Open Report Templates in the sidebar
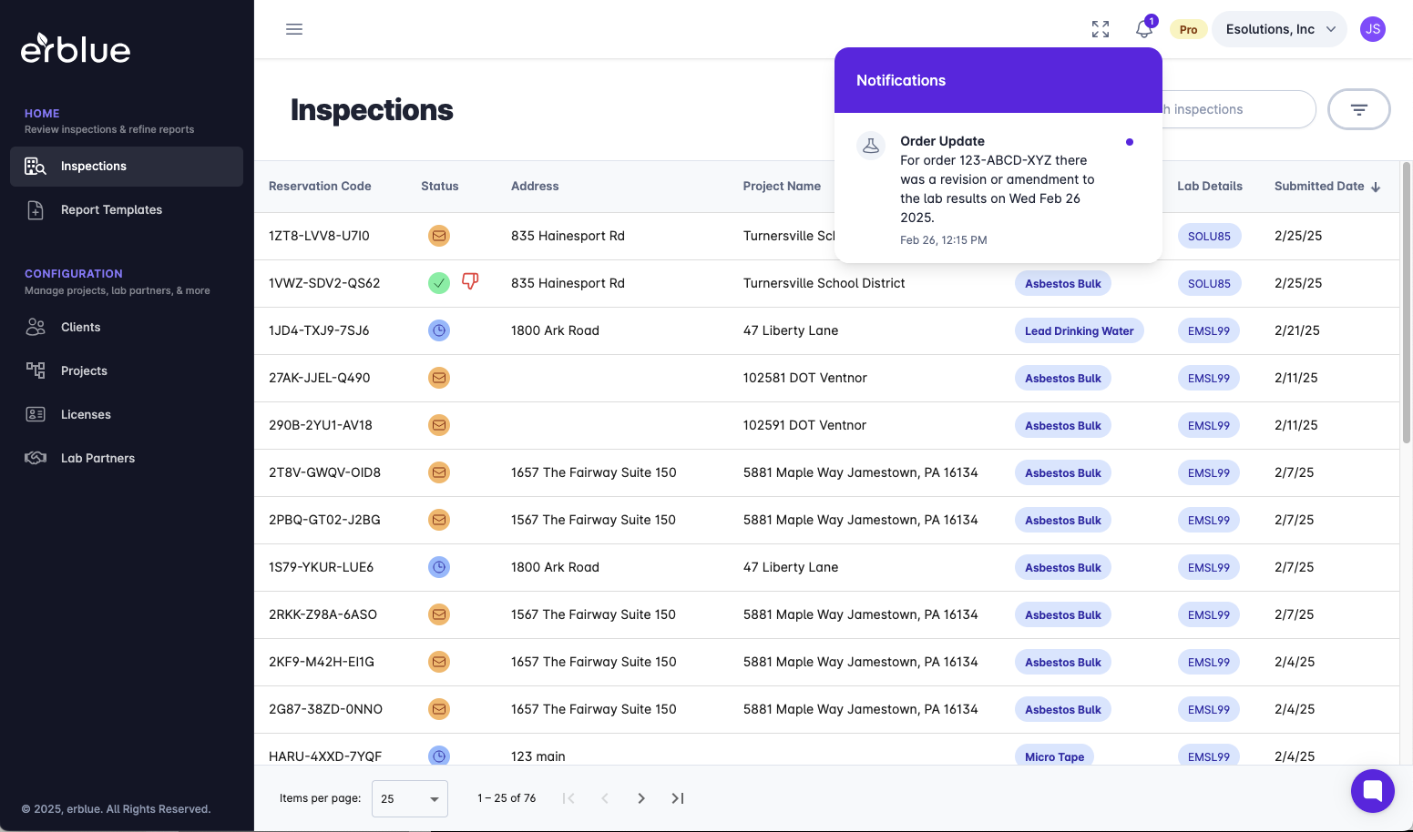1413x832 pixels. (x=127, y=210)
